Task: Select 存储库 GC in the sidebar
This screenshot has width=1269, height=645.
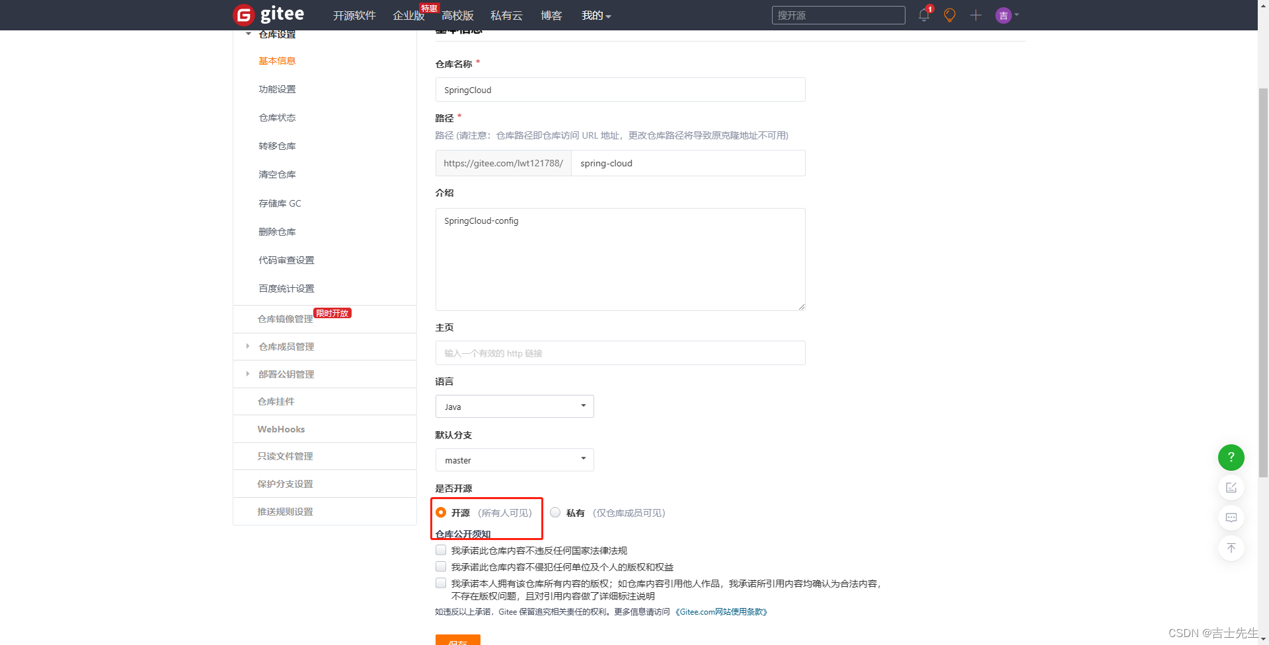Action: point(280,203)
